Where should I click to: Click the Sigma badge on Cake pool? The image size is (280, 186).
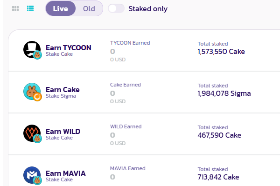38,97
